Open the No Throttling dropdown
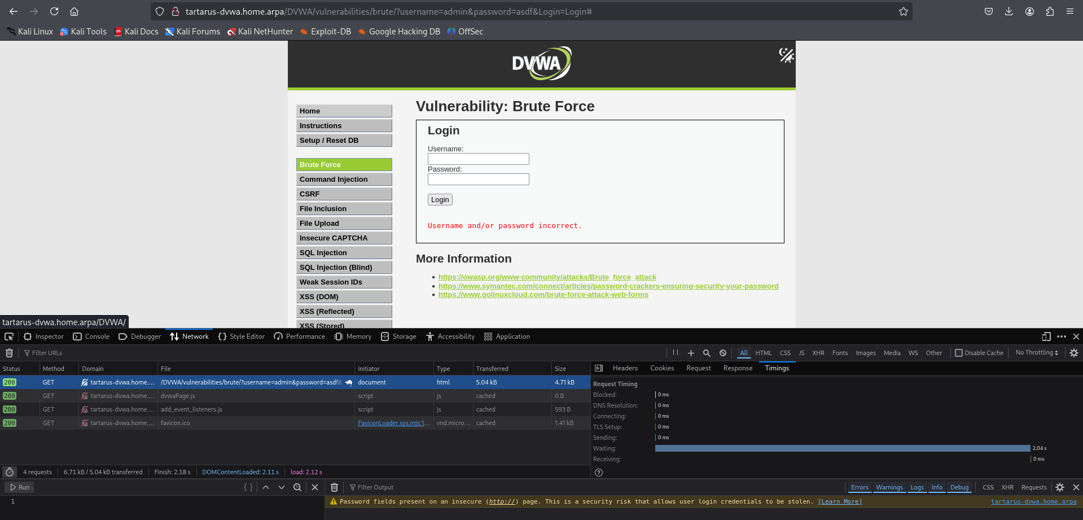The image size is (1083, 520). point(1037,353)
